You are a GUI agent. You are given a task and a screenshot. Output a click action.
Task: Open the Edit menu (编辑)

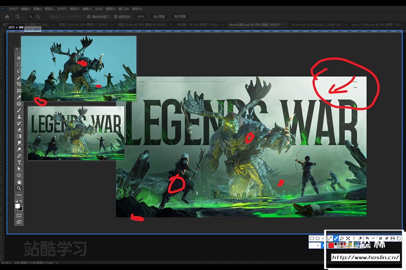tap(26, 9)
